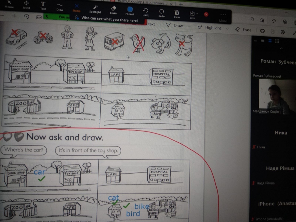Open a new browser tab

(x=181, y=4)
